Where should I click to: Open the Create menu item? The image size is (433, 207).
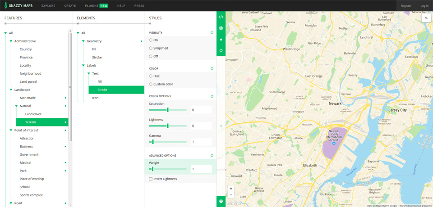[70, 6]
